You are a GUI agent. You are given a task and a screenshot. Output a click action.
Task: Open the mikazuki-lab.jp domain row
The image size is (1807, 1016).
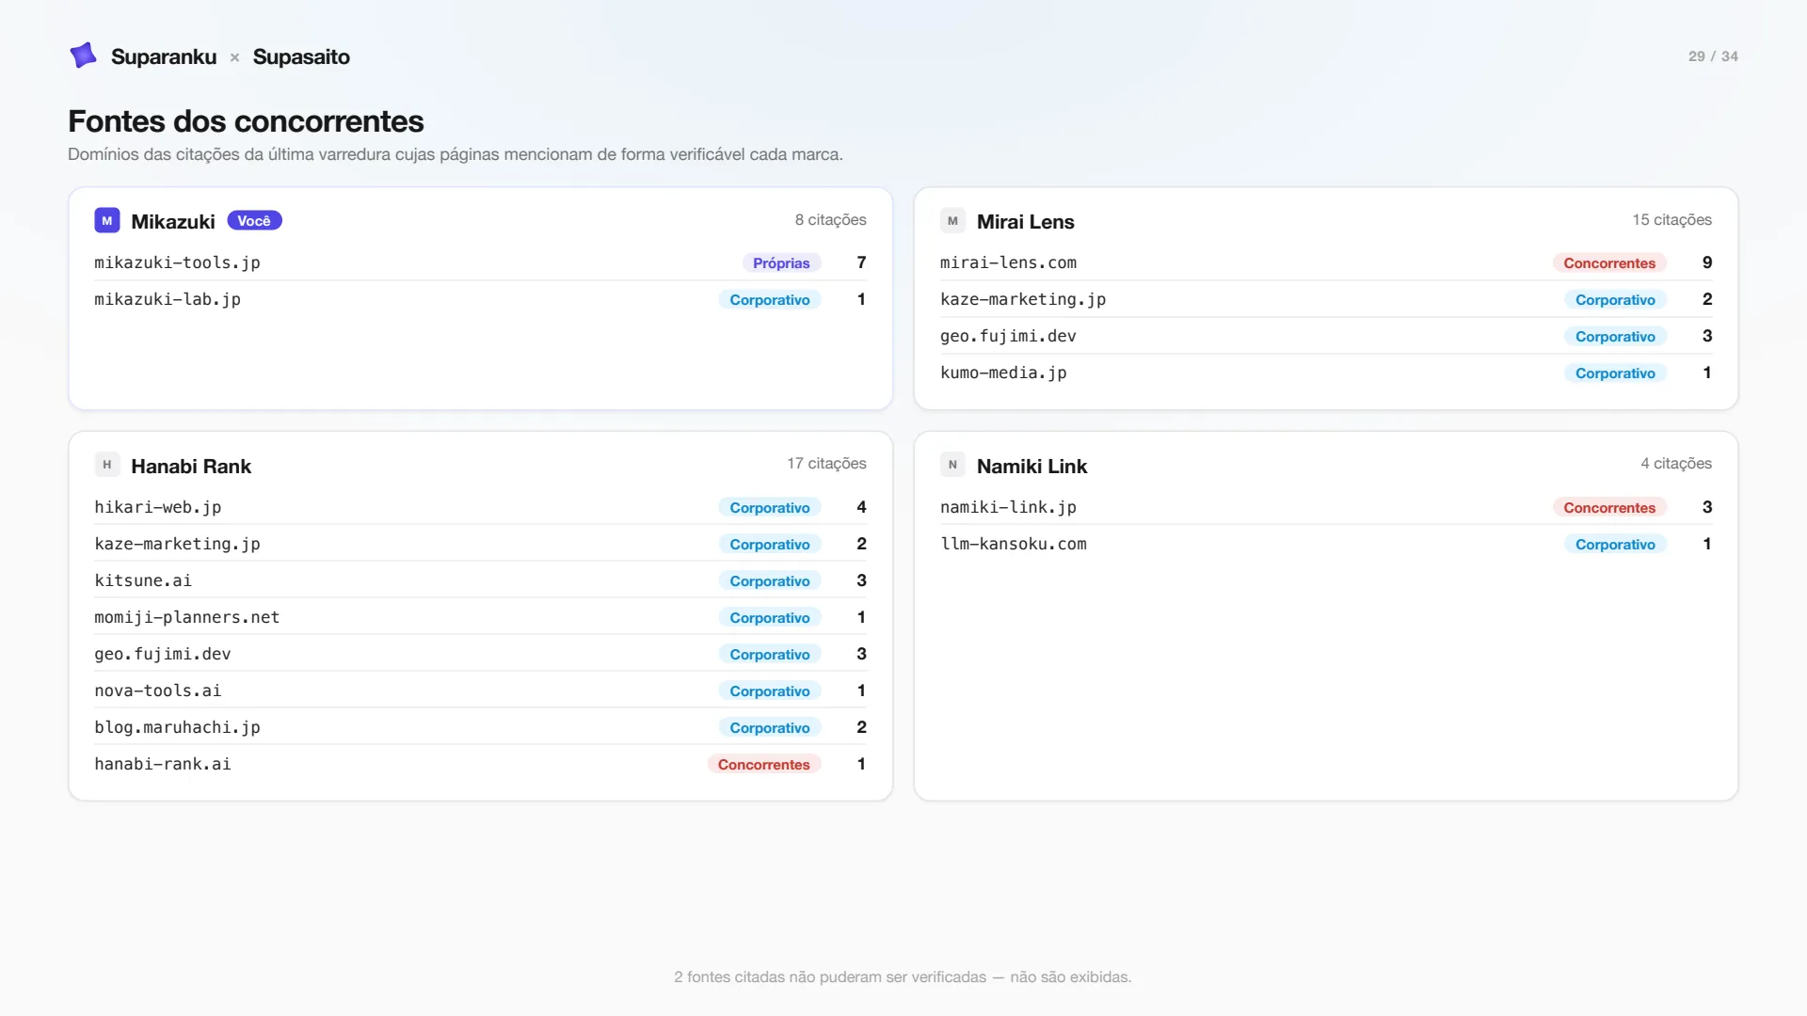(x=480, y=299)
